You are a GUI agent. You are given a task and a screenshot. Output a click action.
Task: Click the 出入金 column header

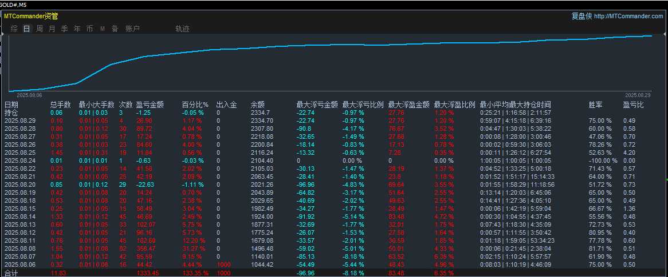(x=227, y=105)
